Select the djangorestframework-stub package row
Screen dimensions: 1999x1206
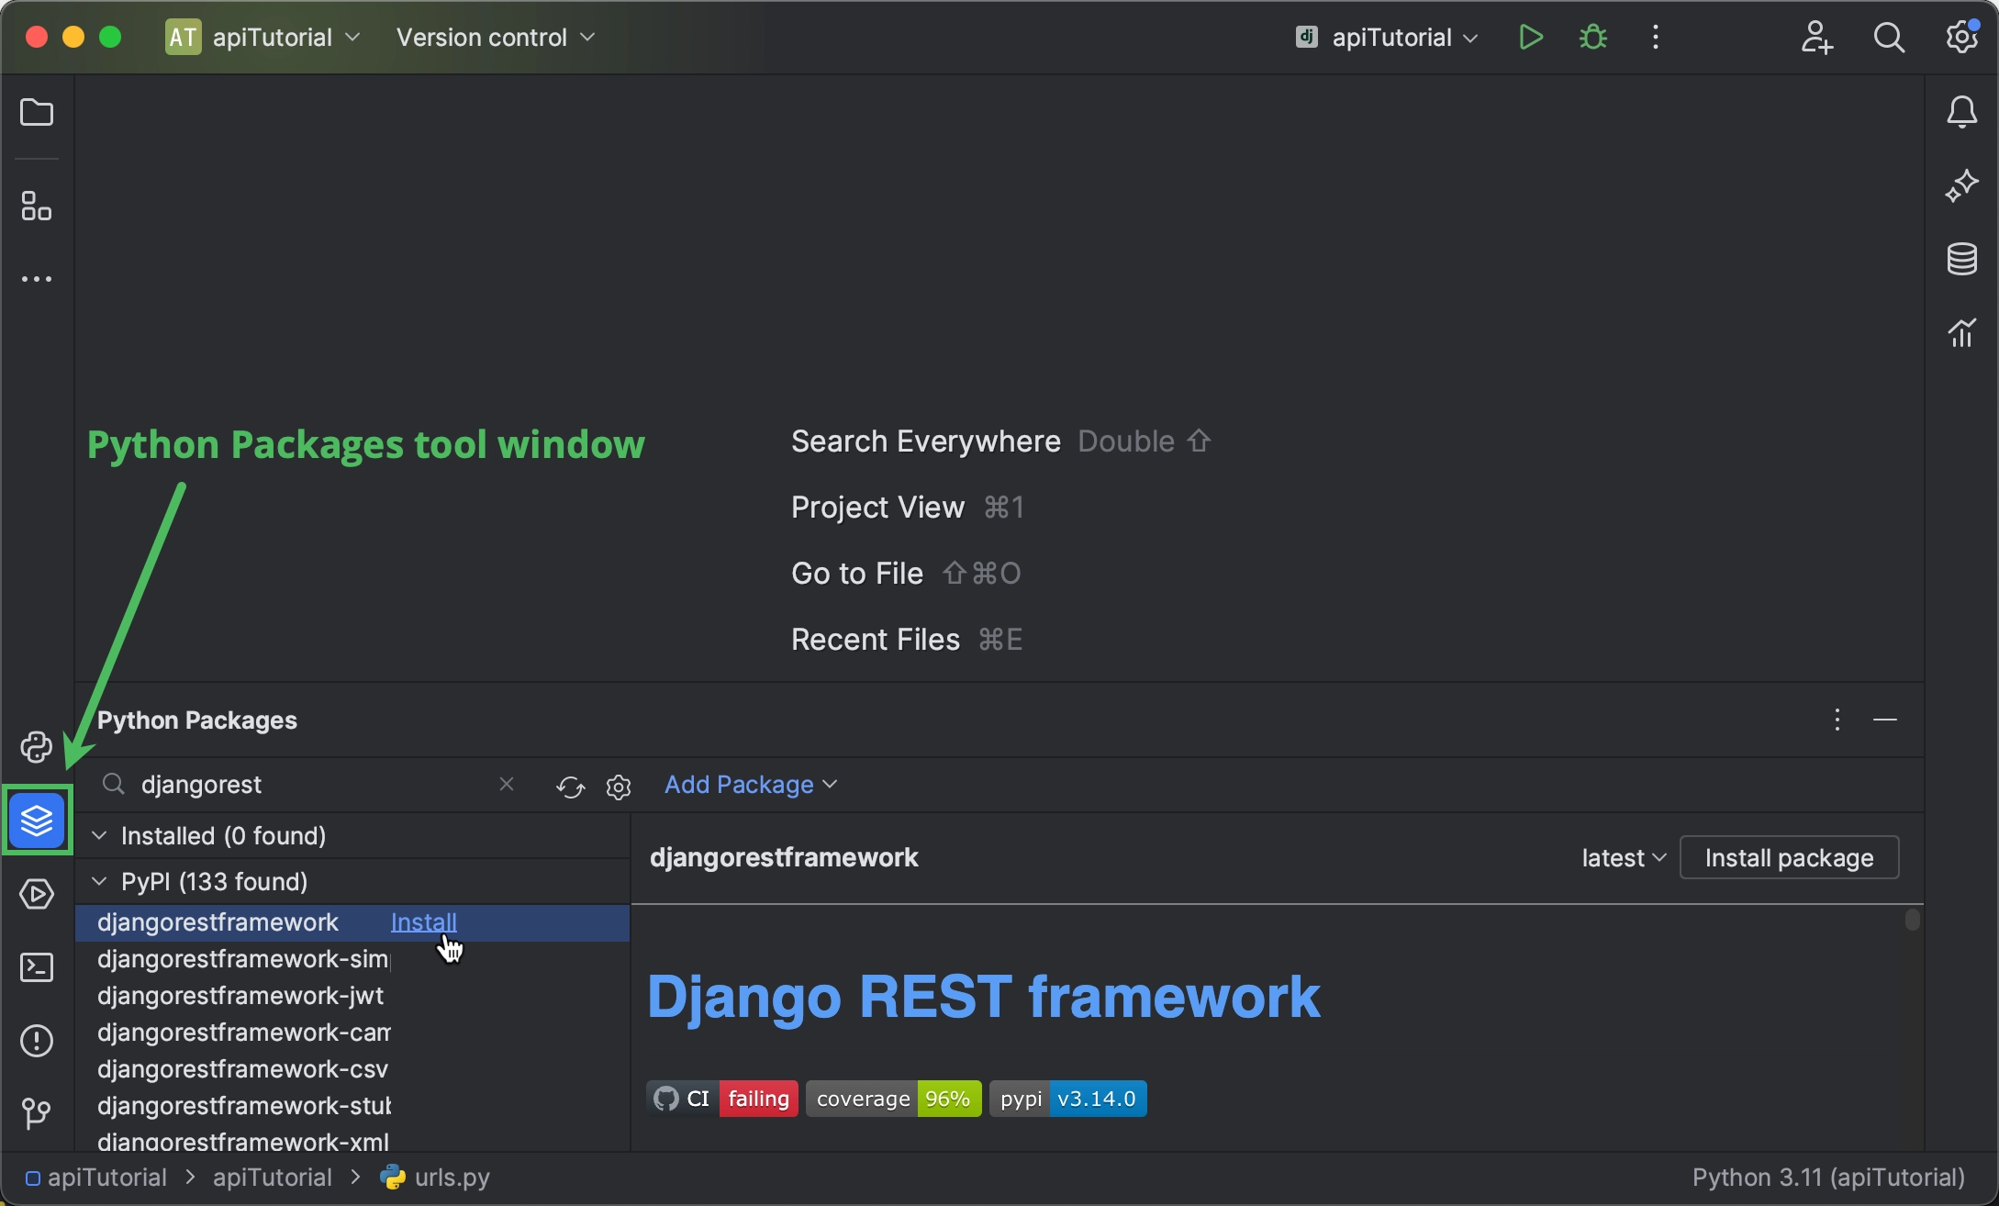352,1106
